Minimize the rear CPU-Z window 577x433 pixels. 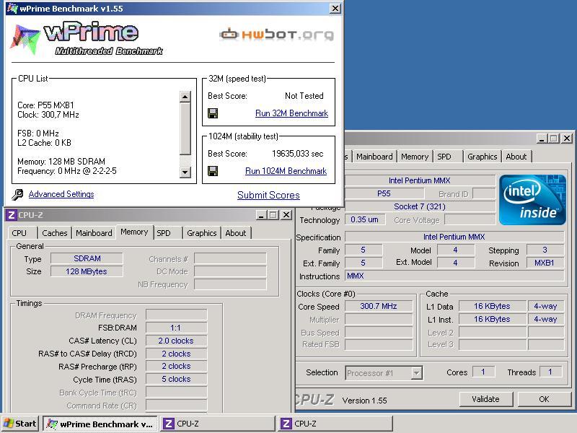(542, 139)
